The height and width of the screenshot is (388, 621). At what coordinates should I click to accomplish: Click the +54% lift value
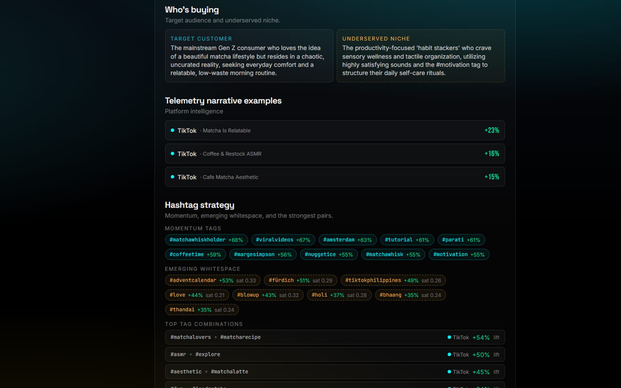(x=481, y=338)
